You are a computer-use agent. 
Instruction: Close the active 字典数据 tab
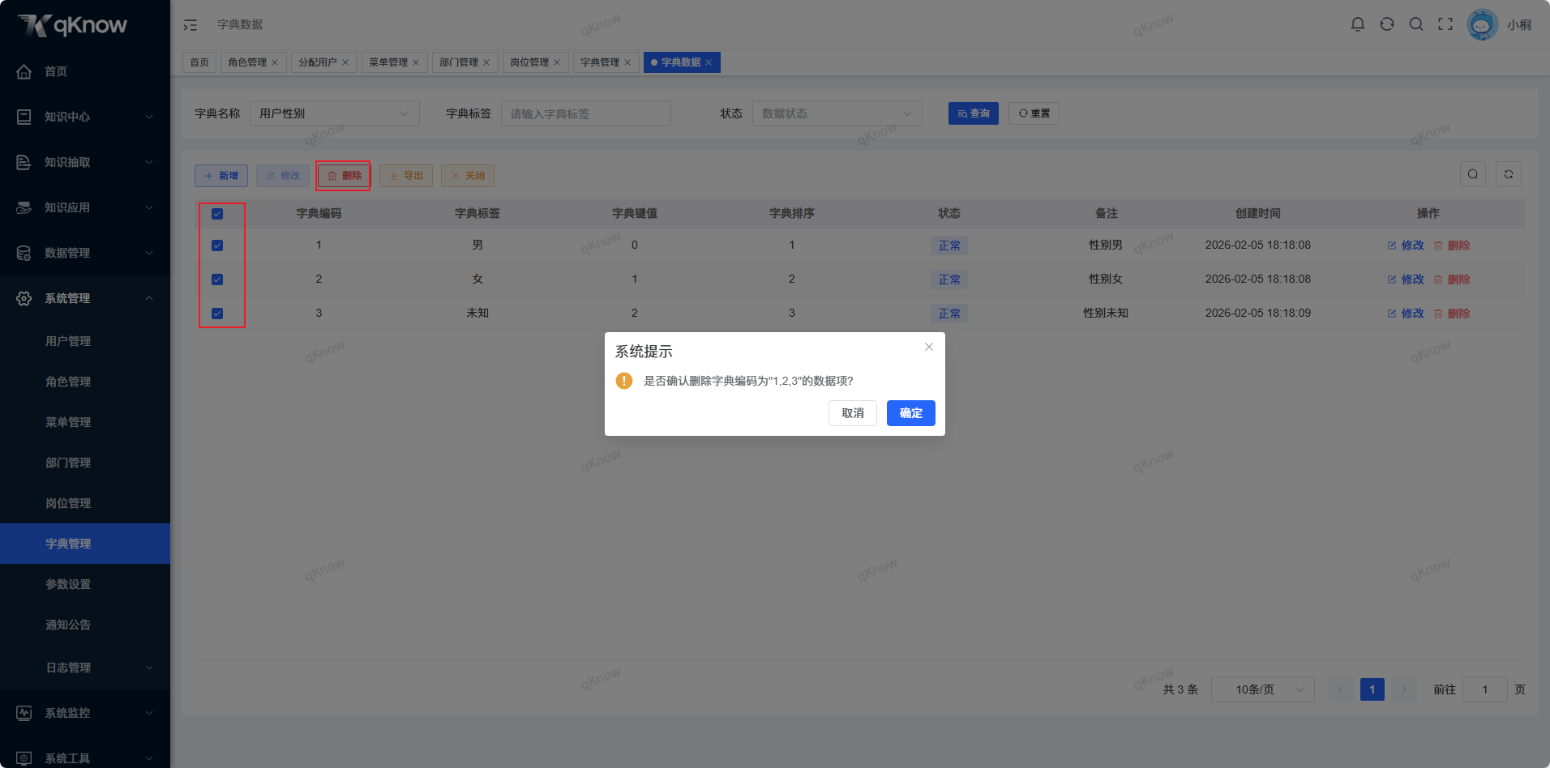[x=709, y=62]
